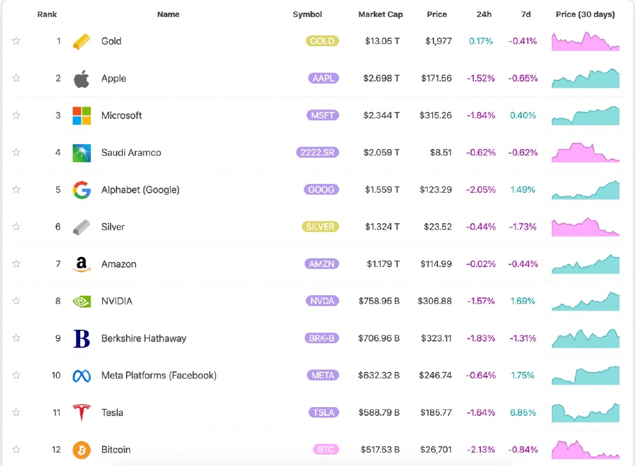Sort by Rank column header
The height and width of the screenshot is (468, 635).
(47, 15)
